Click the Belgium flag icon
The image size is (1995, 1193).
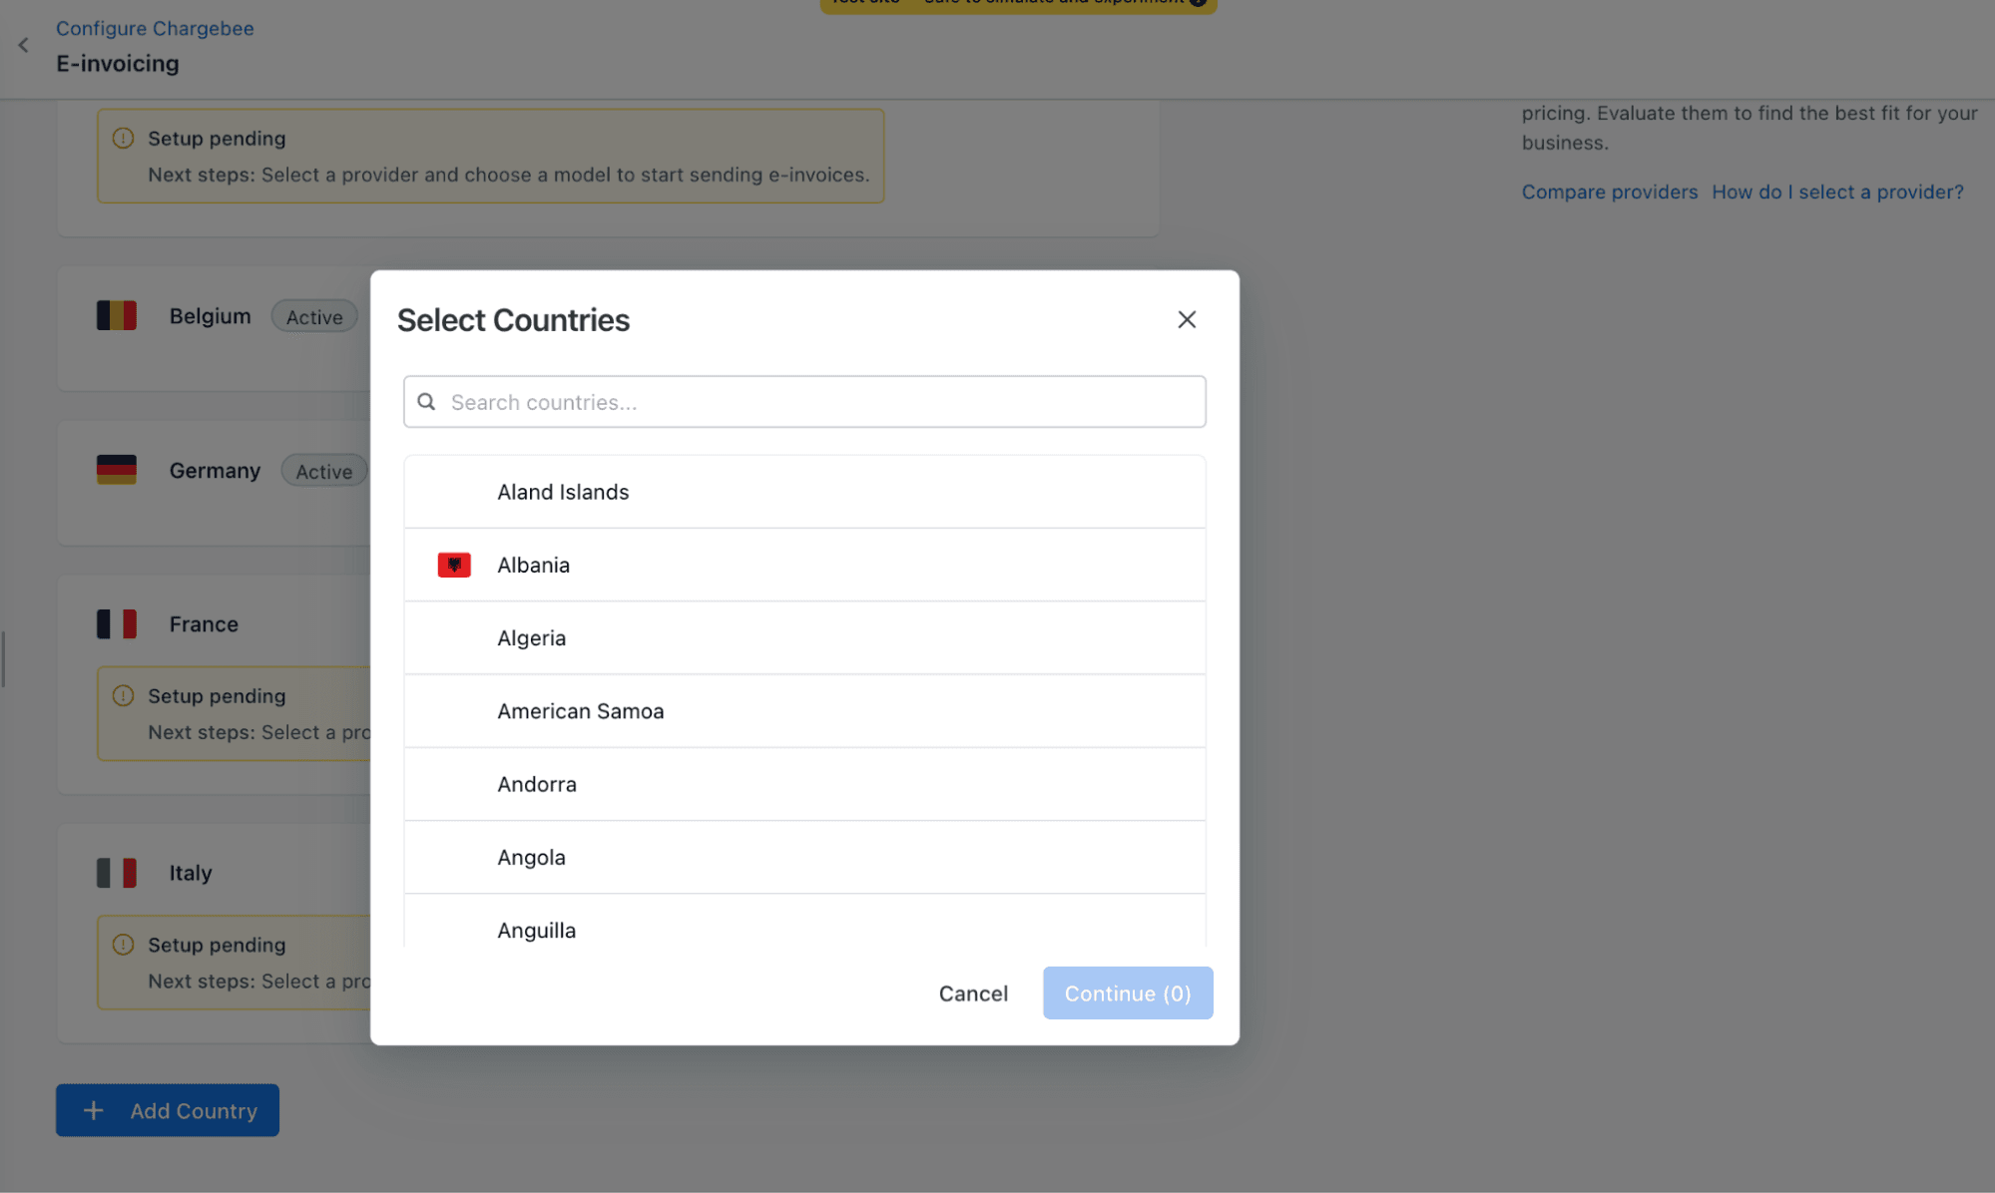click(117, 316)
